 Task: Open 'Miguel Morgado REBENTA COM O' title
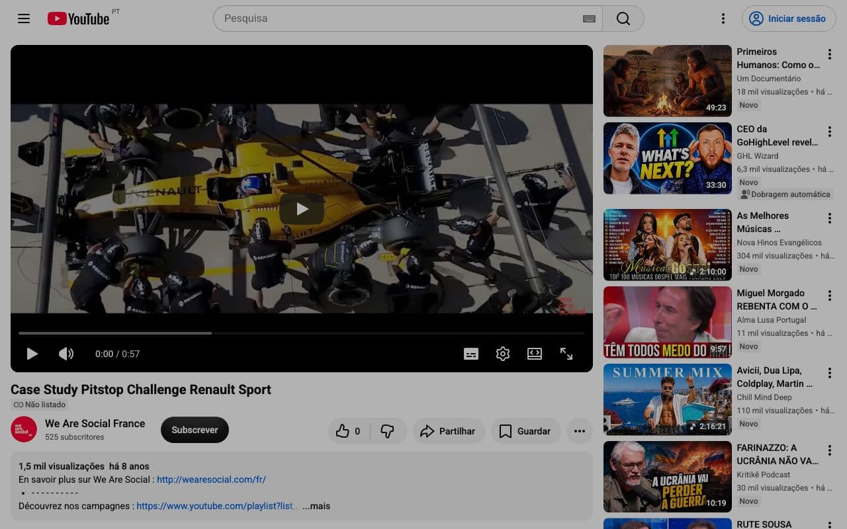point(777,300)
